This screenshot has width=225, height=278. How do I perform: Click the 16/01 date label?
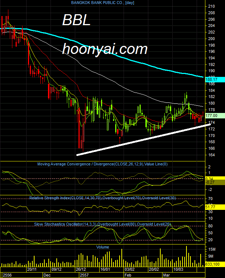point(105,270)
